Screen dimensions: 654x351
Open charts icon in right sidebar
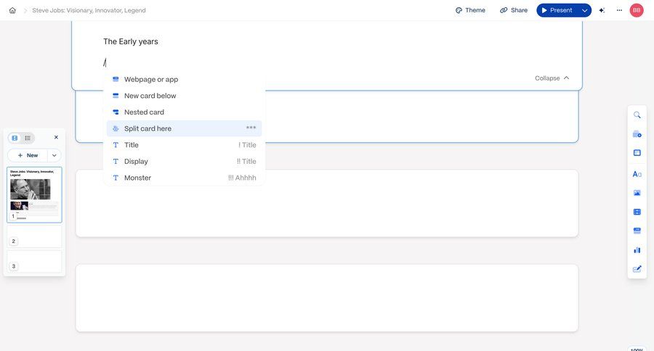click(x=637, y=249)
